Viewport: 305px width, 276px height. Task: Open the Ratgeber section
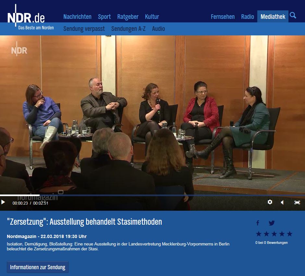pos(128,17)
